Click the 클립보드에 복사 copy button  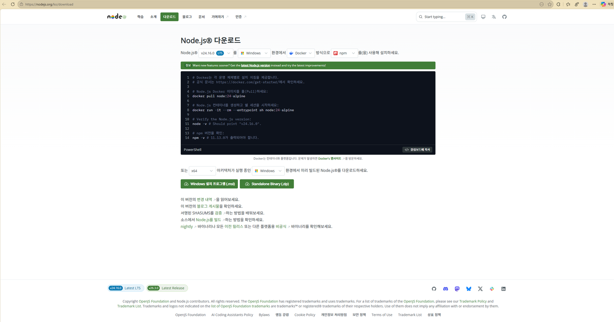pyautogui.click(x=417, y=150)
